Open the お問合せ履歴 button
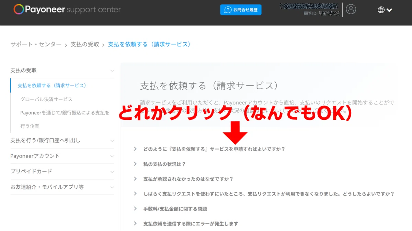The width and height of the screenshot is (412, 231). (241, 10)
